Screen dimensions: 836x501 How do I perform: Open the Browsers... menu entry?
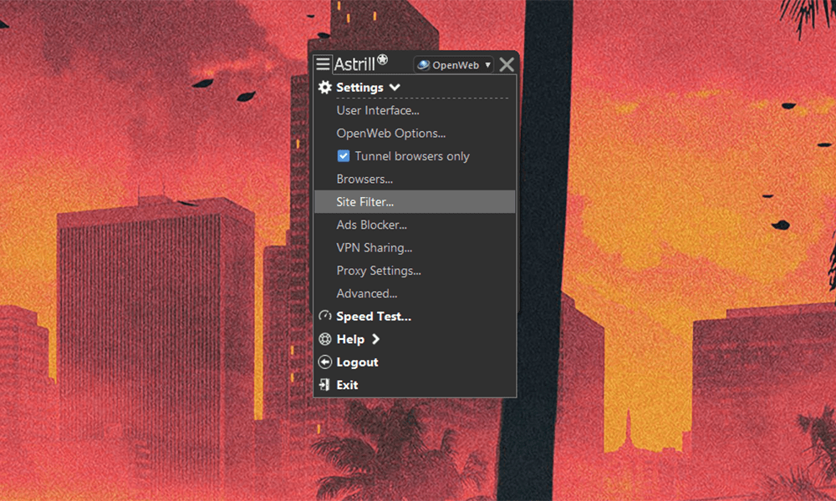pos(364,179)
